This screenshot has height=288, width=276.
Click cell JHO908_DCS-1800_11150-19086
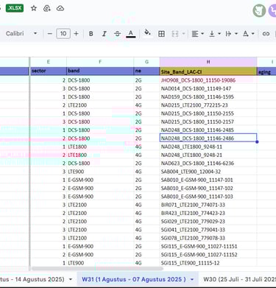click(208, 80)
